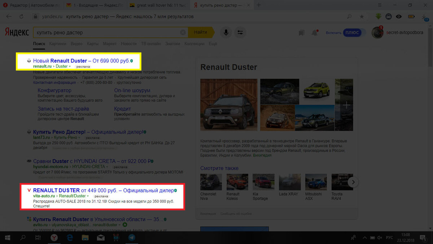The width and height of the screenshot is (433, 244).
Task: Show more images with plus in Duster gallery
Action: (346, 105)
